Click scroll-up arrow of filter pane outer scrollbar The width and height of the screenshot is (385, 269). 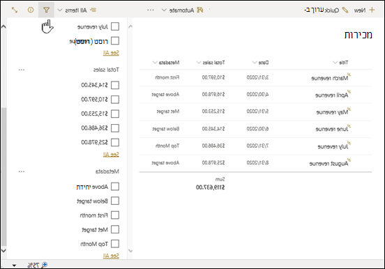click(3, 26)
